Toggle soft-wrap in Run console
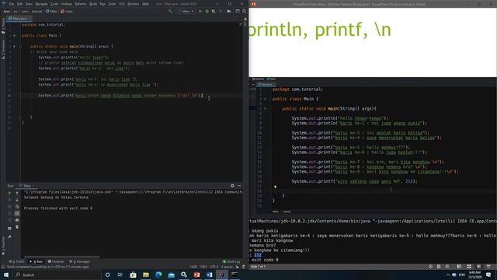The image size is (497, 280). click(x=17, y=206)
